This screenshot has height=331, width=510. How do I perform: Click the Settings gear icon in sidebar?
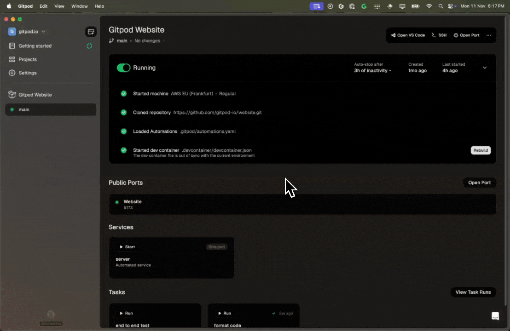[12, 73]
